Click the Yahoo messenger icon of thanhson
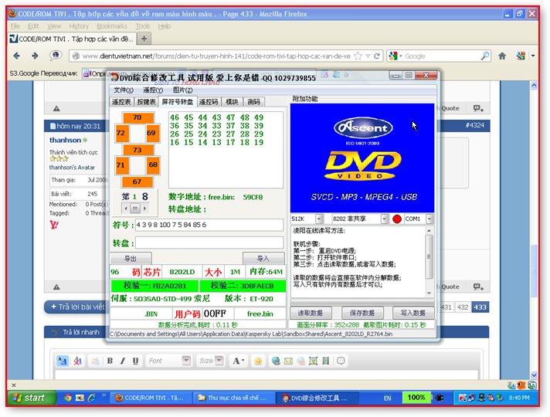The image size is (550, 417). pos(54,225)
